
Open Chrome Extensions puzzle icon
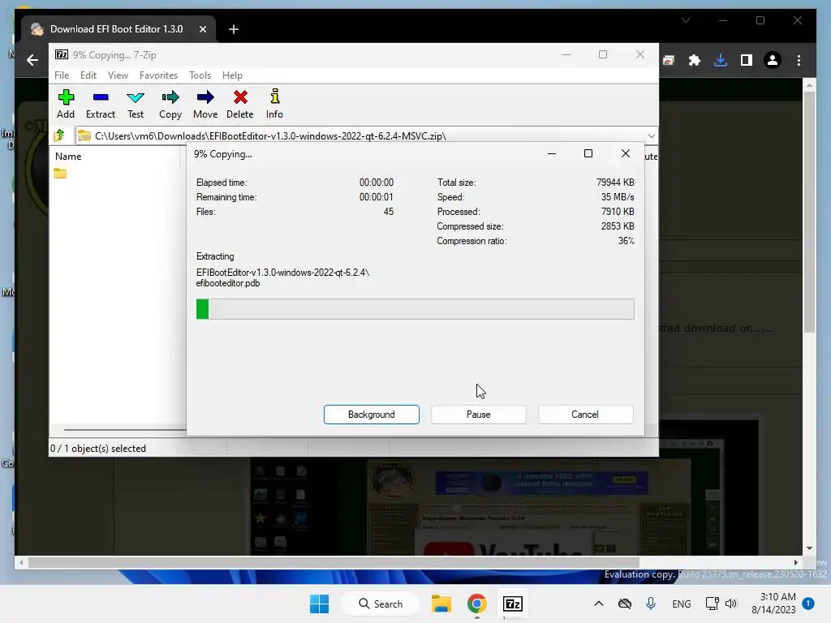click(695, 60)
